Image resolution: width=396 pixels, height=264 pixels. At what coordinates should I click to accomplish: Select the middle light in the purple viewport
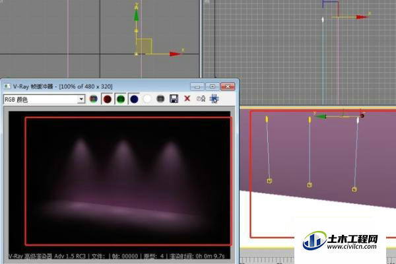310,119
